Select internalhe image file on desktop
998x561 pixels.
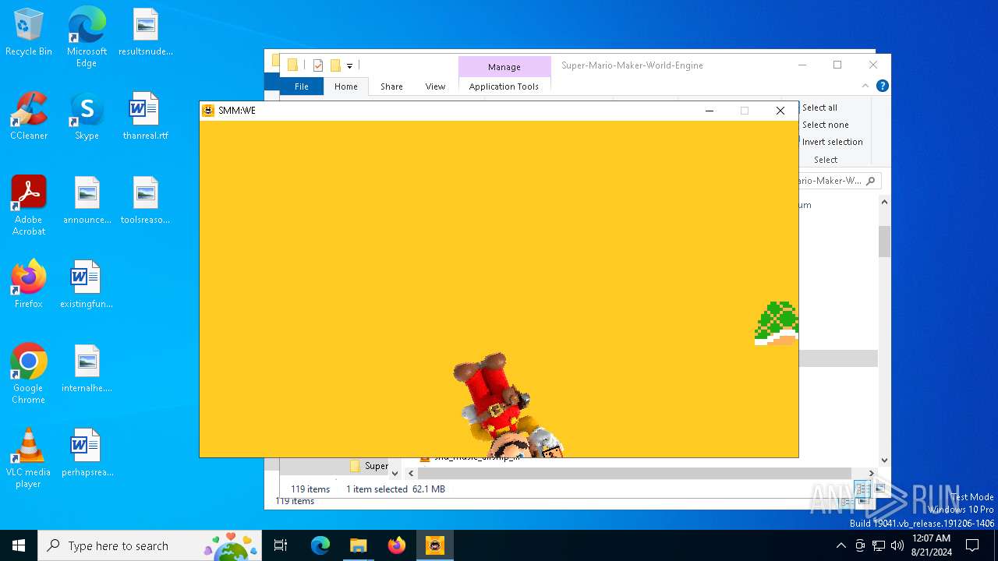(x=87, y=369)
